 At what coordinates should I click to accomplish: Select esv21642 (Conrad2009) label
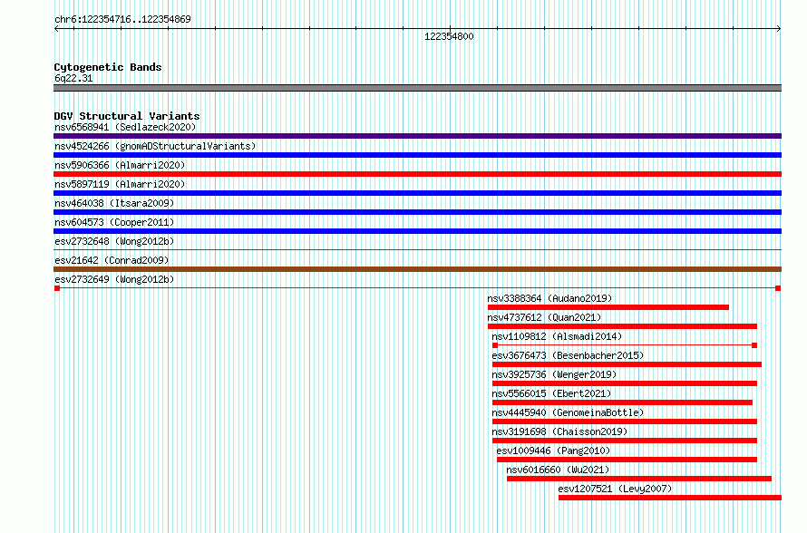(112, 260)
